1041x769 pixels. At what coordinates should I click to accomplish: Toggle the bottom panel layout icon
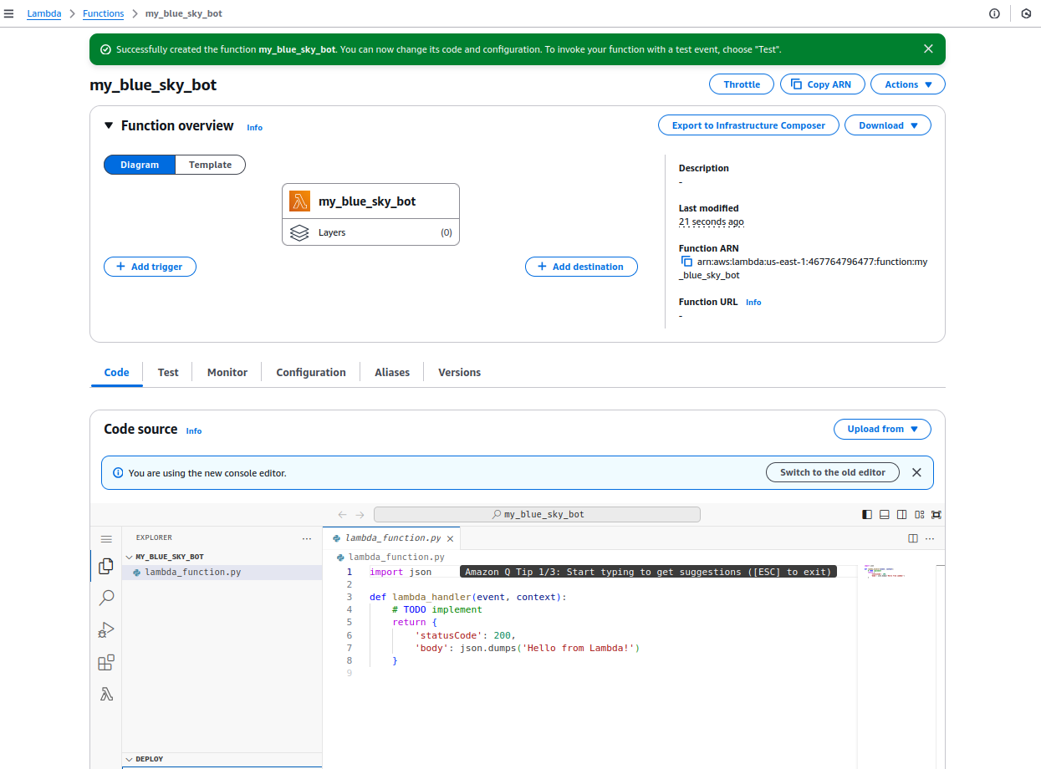885,515
